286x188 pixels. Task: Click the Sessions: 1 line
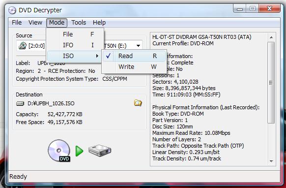pos(166,75)
